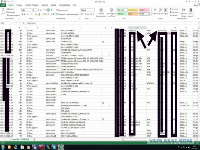The image size is (200, 150).
Task: Click the Вырезать scissors button
Action: click(x=10, y=9)
